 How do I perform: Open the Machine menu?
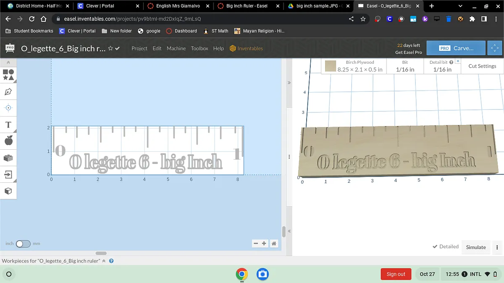pos(176,48)
